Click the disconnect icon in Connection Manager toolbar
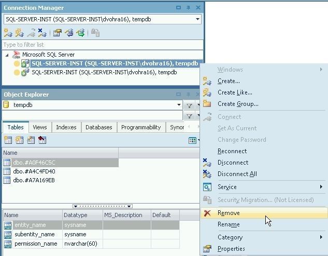Viewport: 328px width, 256px height. coord(42,33)
